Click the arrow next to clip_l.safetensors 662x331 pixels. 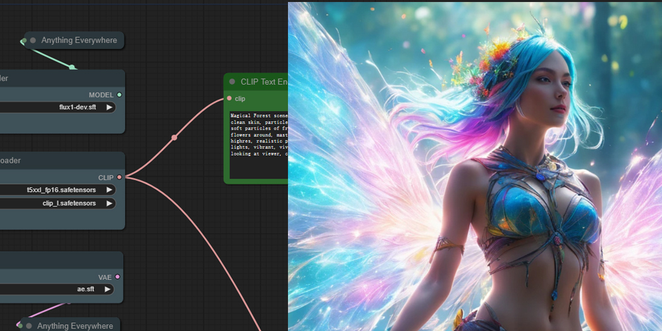coord(109,203)
